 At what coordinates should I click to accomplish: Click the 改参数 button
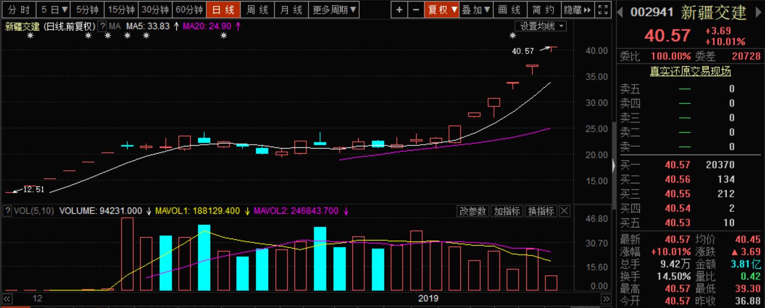point(472,211)
